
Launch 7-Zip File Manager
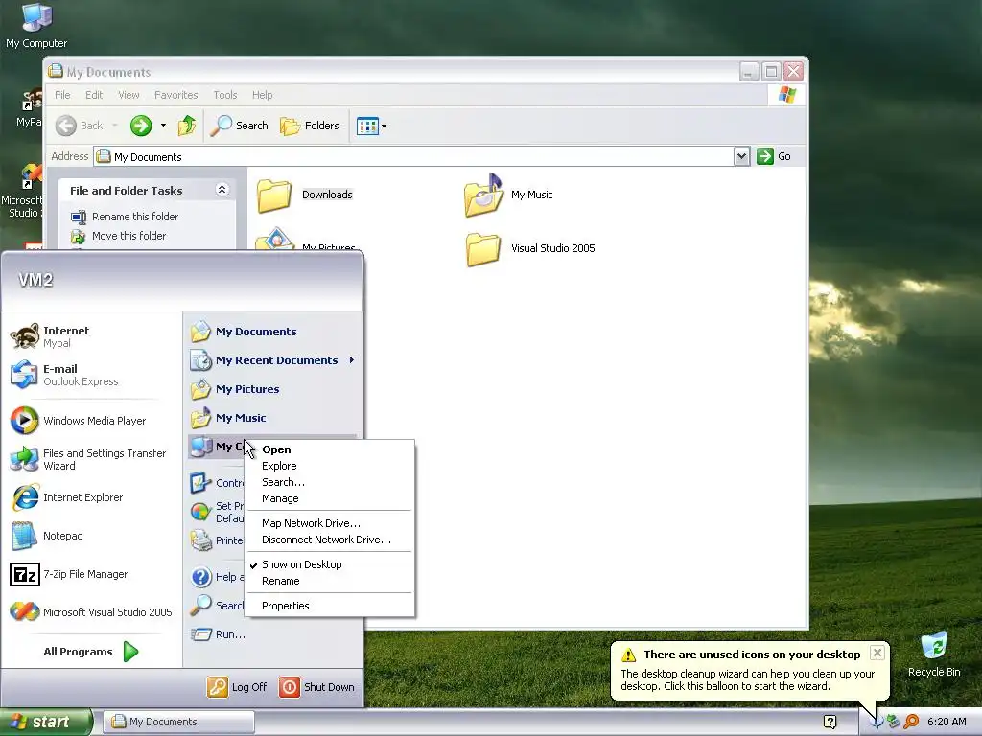tap(91, 574)
